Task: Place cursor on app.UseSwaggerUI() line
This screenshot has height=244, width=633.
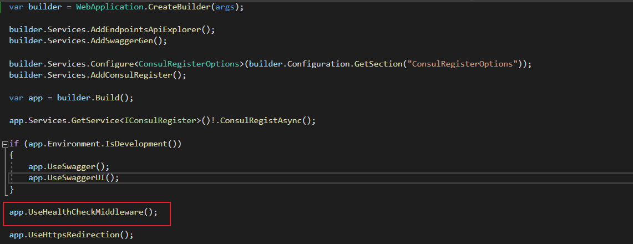Action: 73,177
